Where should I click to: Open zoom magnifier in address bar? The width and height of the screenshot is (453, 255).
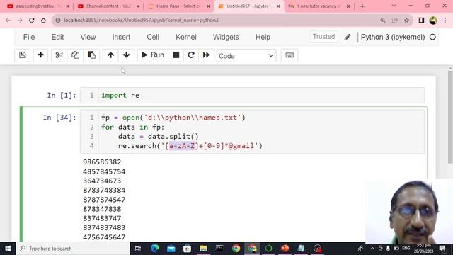click(x=383, y=21)
